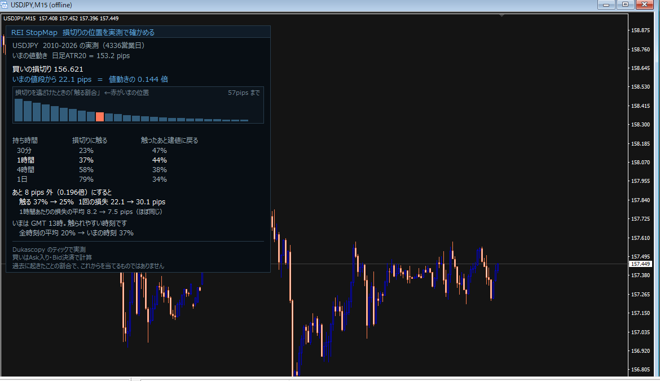Click the chart icon in the title bar
The width and height of the screenshot is (660, 381).
tap(4, 5)
